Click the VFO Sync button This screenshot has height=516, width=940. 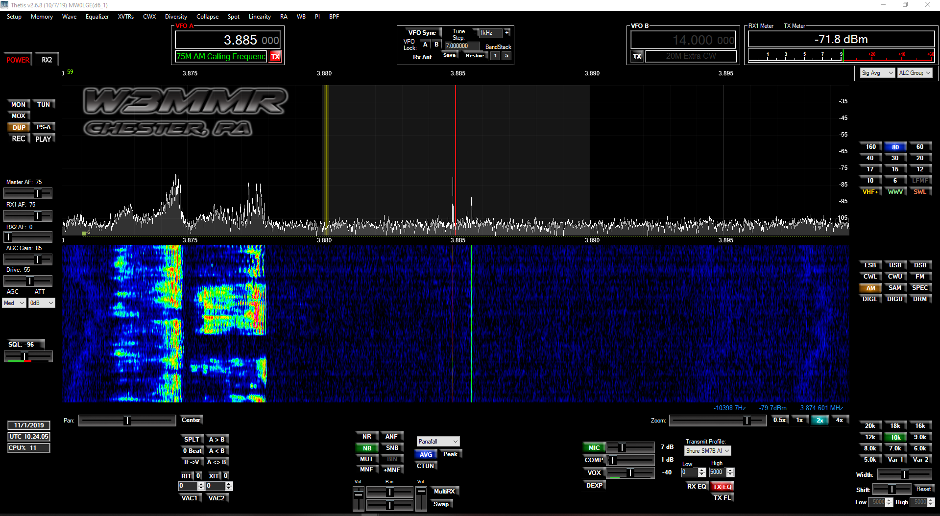[x=422, y=33]
